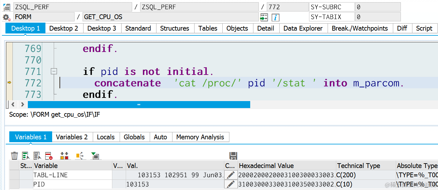
Task: Click the TABL-LINE variable name cell
Action: [x=72, y=175]
